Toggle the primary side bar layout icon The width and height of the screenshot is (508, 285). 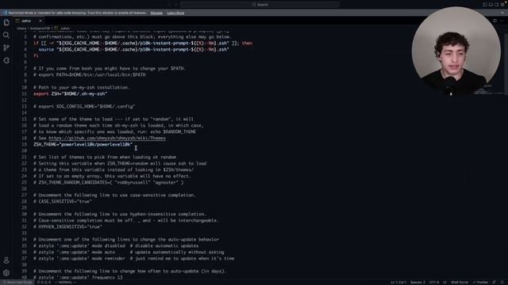pos(485,5)
